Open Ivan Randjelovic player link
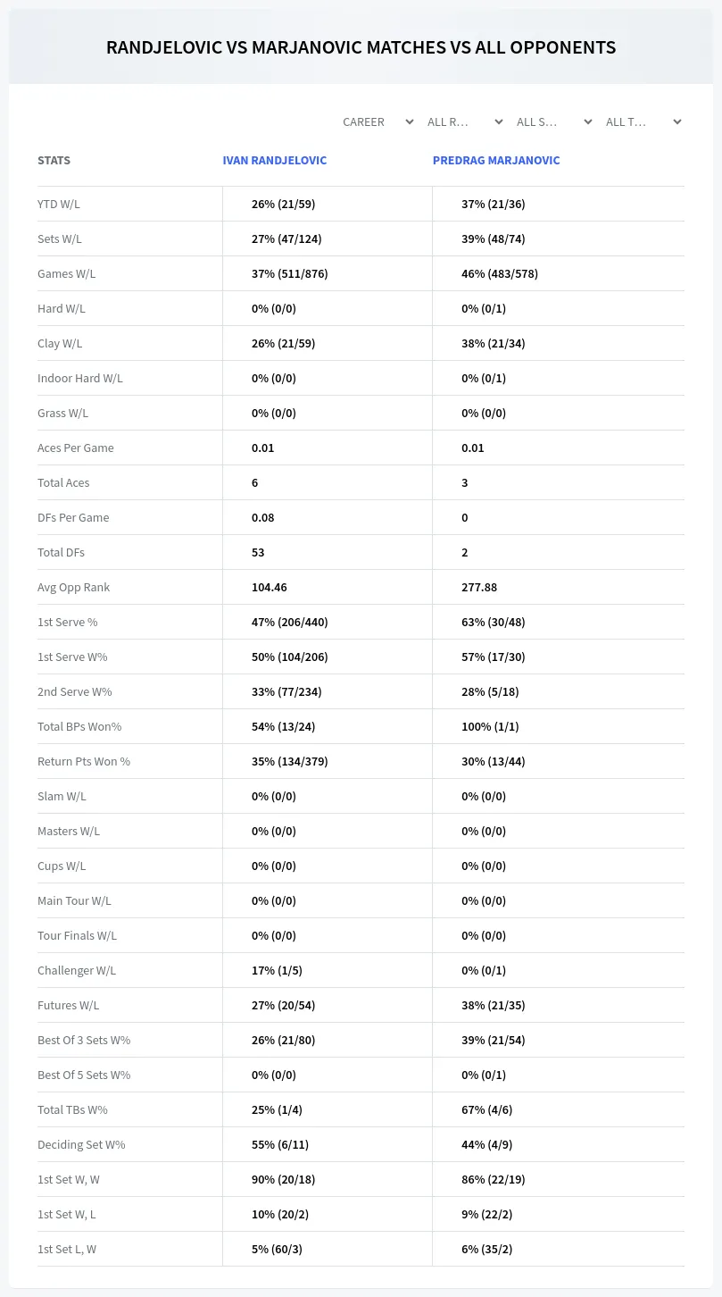The width and height of the screenshot is (722, 1297). 275,161
